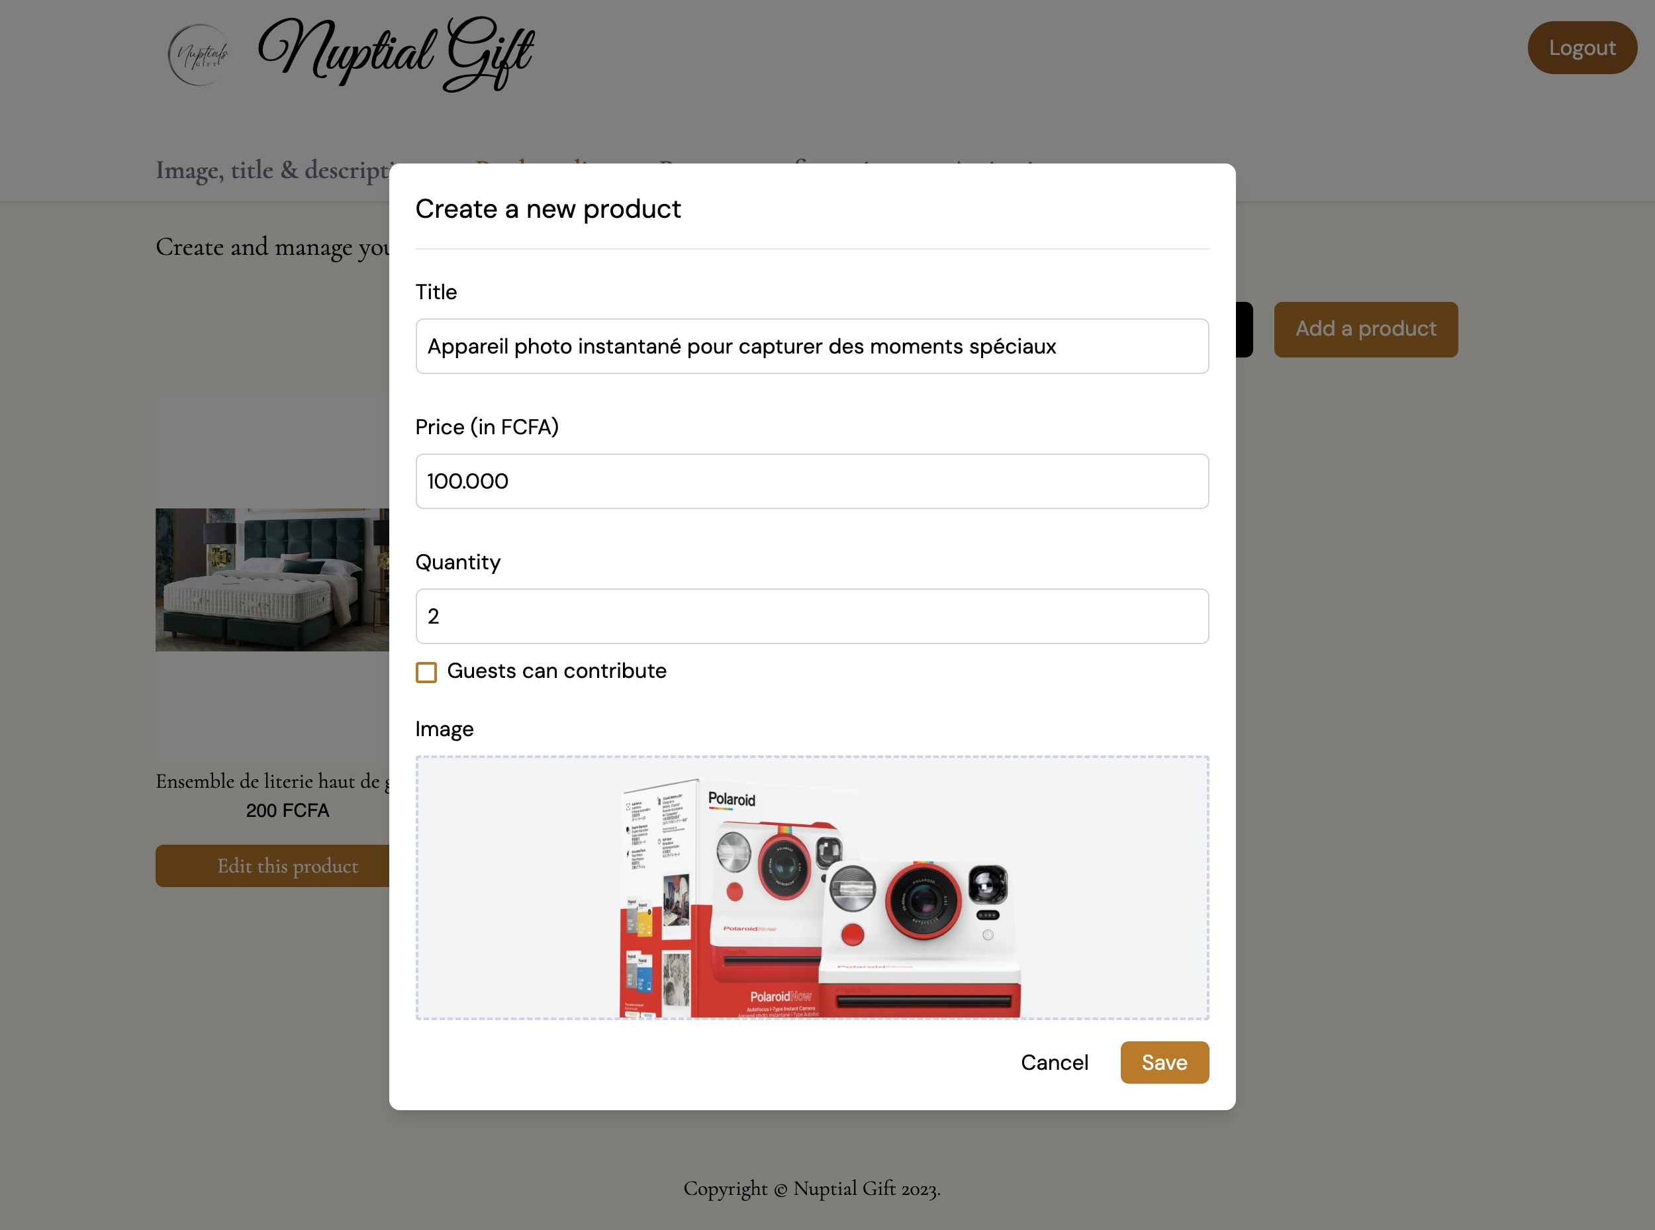Click the Copyright Nuptial Gift 2023 footer
The width and height of the screenshot is (1655, 1230).
pos(812,1189)
